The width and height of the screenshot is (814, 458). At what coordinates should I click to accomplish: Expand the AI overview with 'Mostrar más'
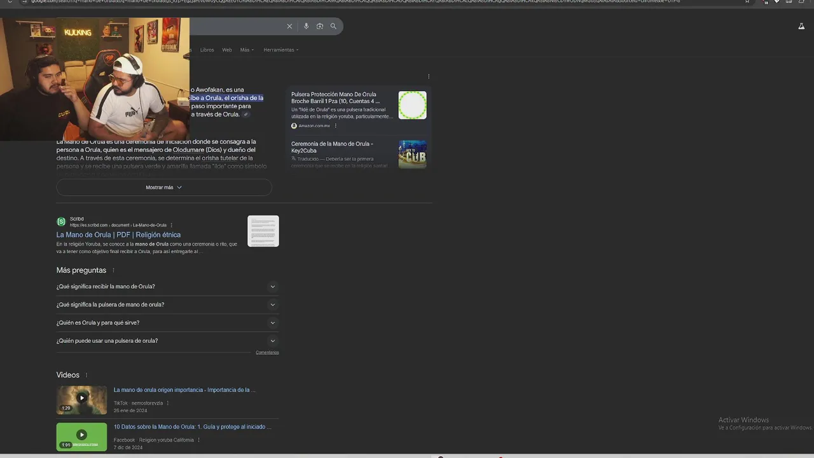(x=164, y=188)
